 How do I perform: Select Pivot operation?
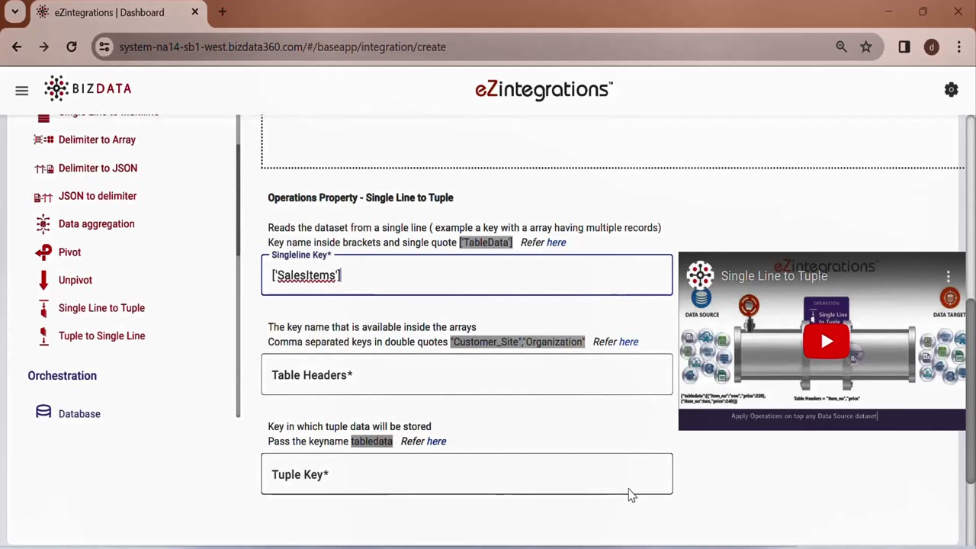[69, 252]
